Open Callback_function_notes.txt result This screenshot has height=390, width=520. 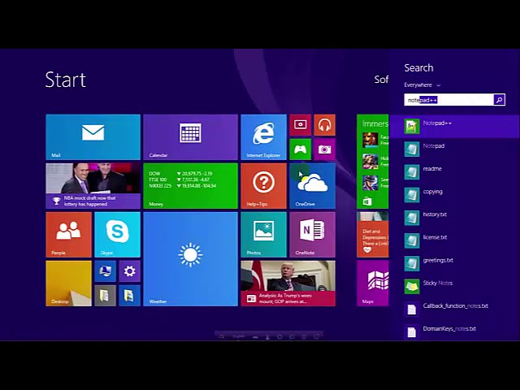click(454, 310)
